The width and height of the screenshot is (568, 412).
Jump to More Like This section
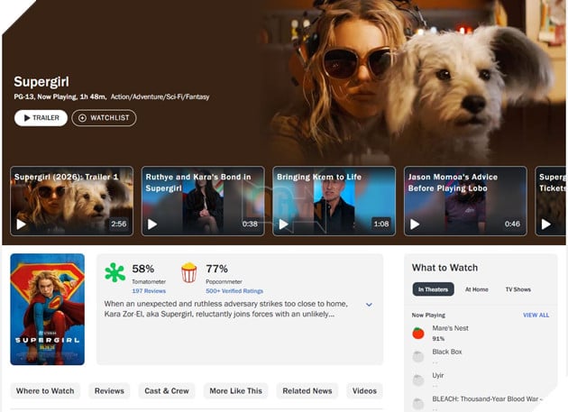236,391
